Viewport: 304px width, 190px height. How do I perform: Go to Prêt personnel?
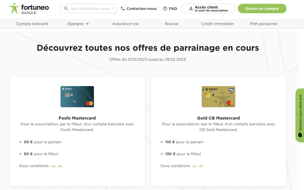264,24
